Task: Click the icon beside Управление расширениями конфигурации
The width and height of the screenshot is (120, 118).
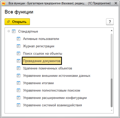Action: tap(19, 98)
